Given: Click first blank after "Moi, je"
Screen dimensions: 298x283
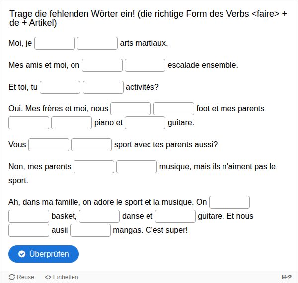Looking at the screenshot, I should click(55, 43).
